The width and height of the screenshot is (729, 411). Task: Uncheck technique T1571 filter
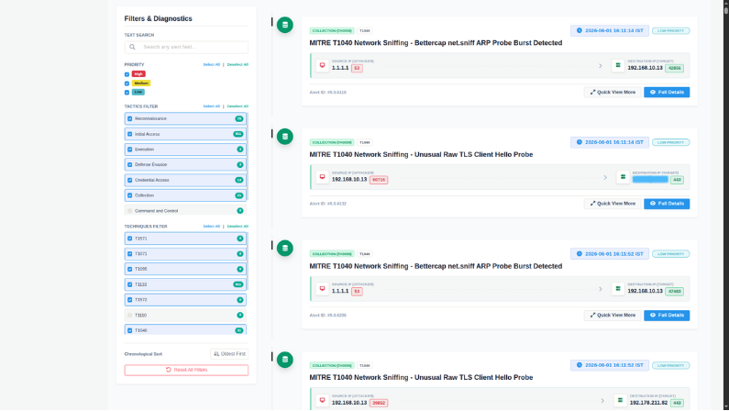tap(129, 239)
